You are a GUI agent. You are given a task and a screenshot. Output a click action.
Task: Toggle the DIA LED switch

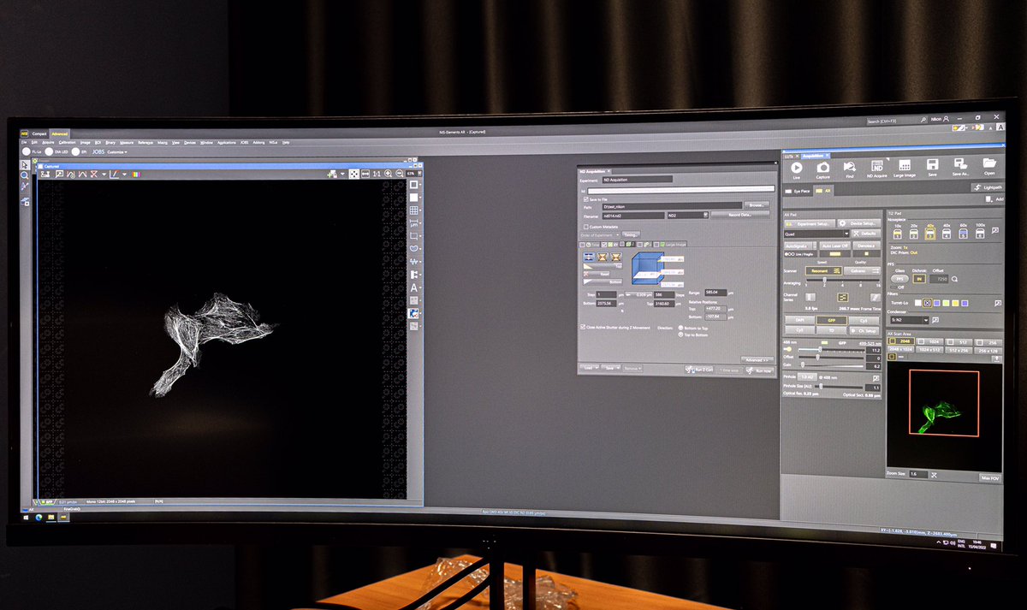(49, 151)
